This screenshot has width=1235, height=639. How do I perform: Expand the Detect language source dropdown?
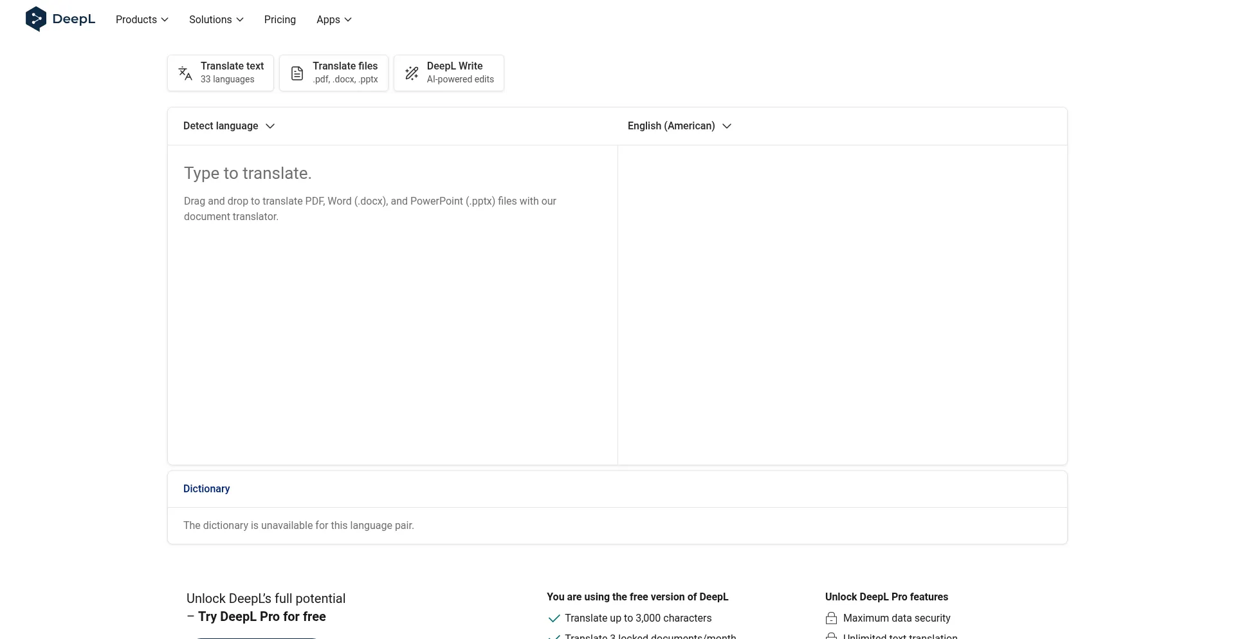229,126
